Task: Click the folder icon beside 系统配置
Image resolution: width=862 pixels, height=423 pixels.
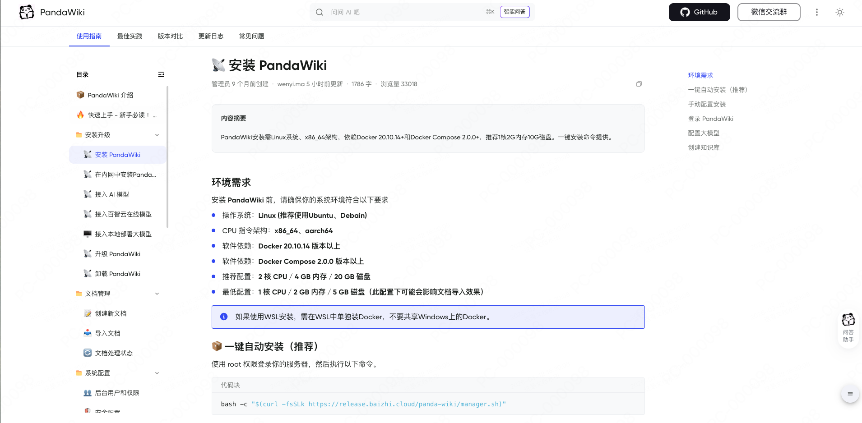Action: 79,373
